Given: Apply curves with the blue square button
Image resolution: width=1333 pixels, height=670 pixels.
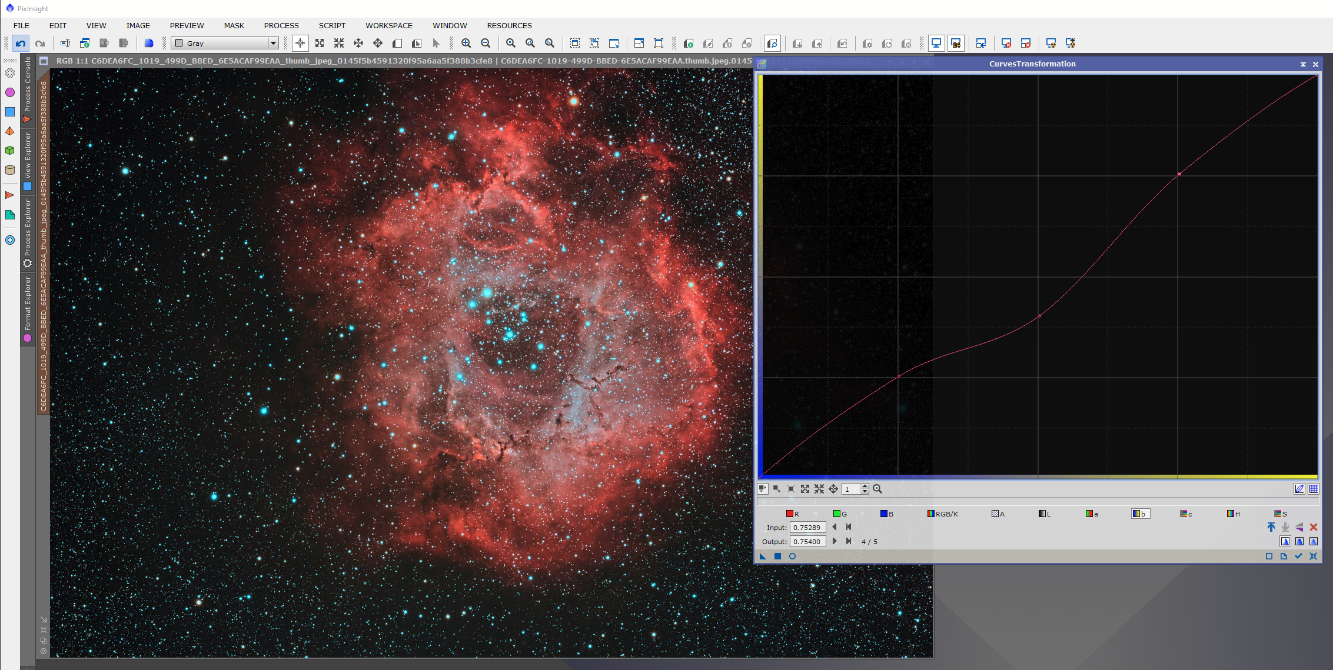Looking at the screenshot, I should pyautogui.click(x=777, y=556).
